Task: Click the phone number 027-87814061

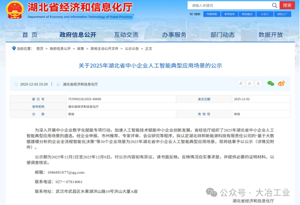Action: tap(69, 182)
